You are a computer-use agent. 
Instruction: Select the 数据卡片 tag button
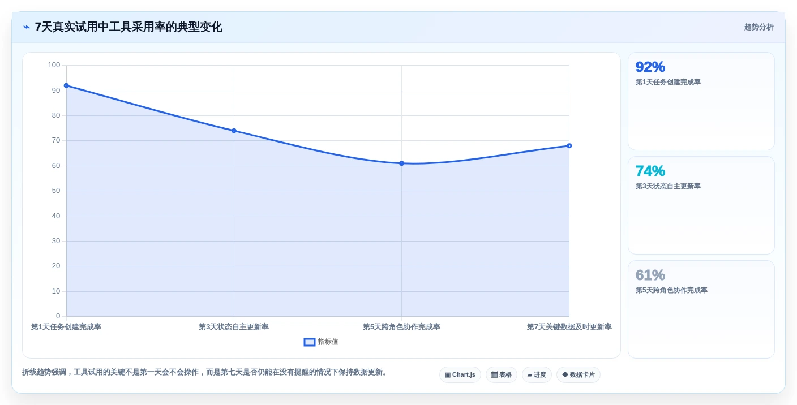(x=579, y=375)
